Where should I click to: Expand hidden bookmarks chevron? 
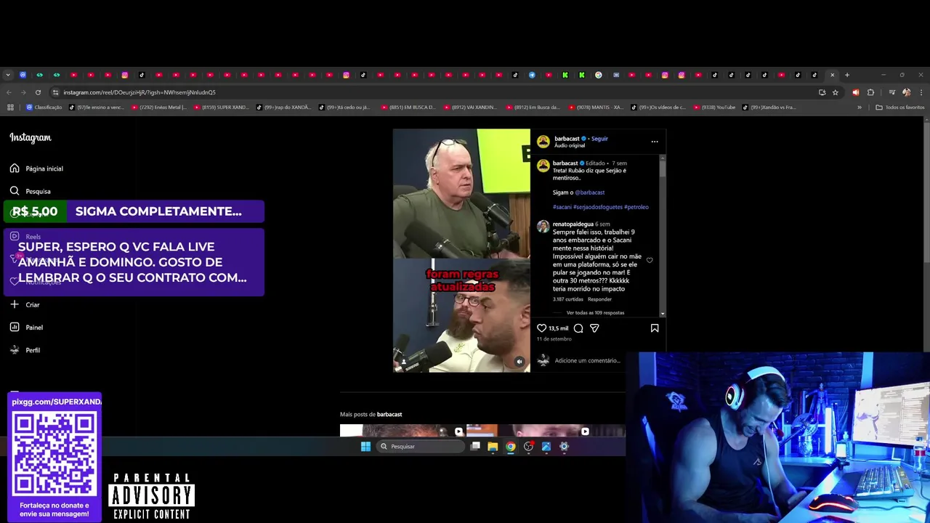coord(860,108)
